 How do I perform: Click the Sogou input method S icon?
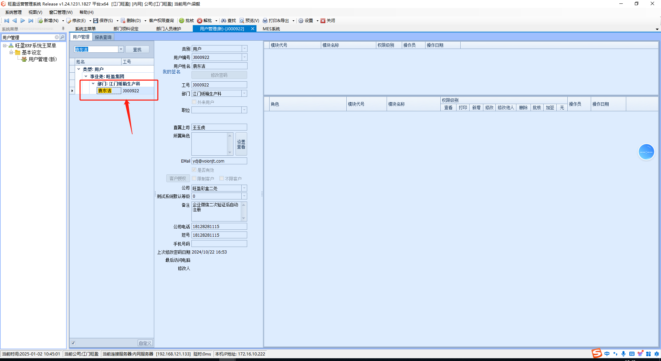[597, 353]
